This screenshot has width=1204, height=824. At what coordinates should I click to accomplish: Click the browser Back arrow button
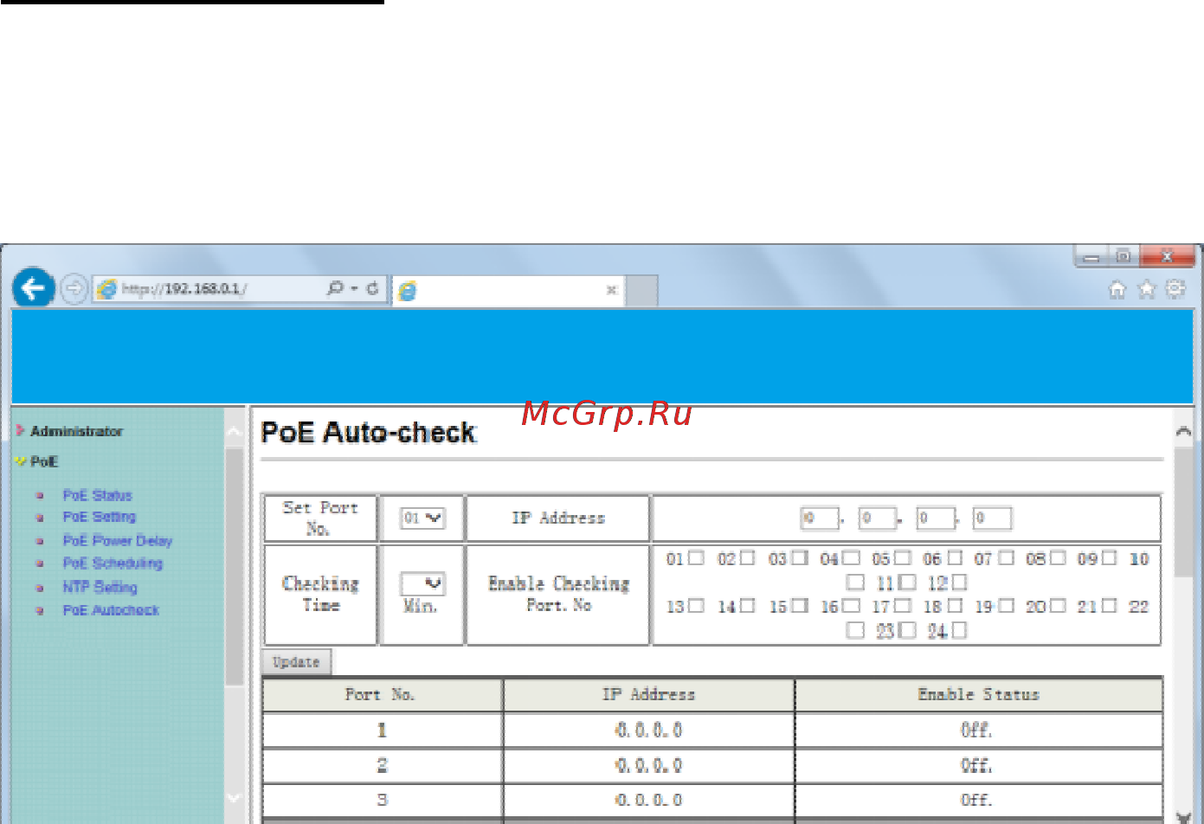[34, 287]
